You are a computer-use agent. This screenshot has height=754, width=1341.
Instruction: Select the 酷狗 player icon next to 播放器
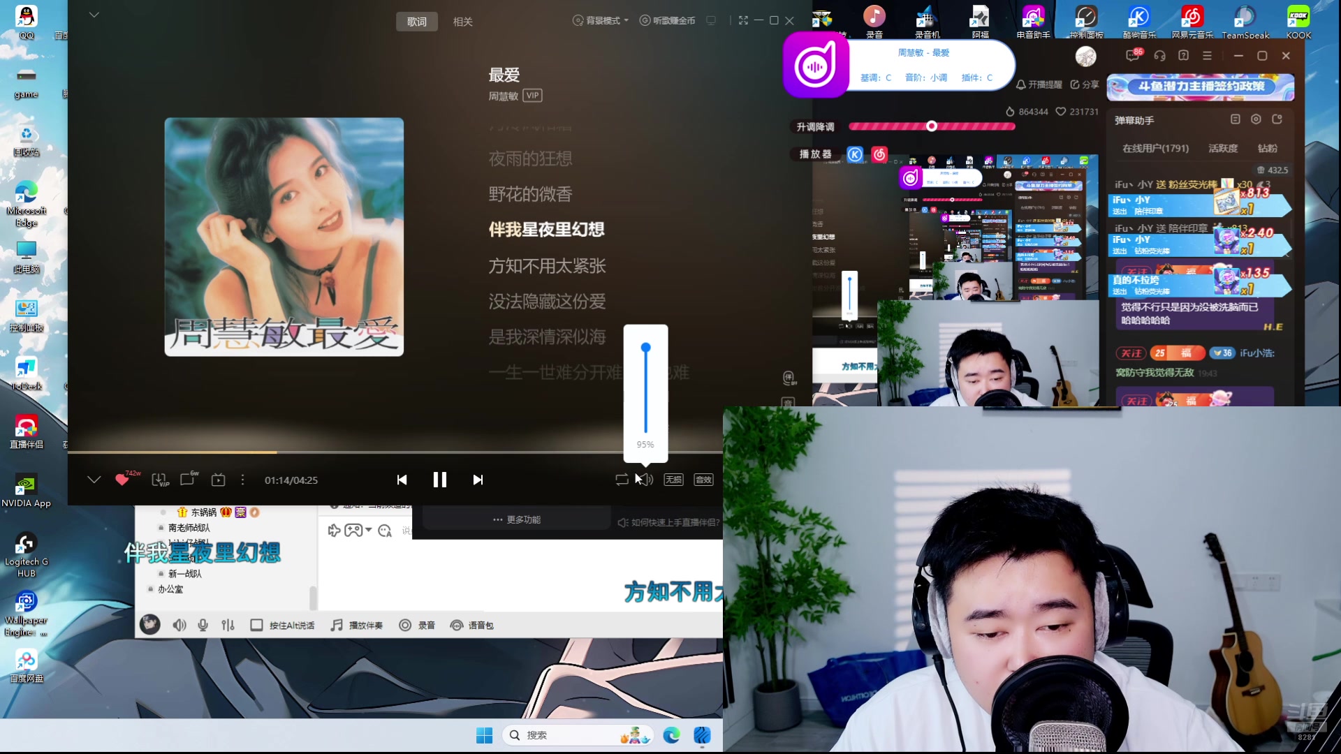click(855, 154)
